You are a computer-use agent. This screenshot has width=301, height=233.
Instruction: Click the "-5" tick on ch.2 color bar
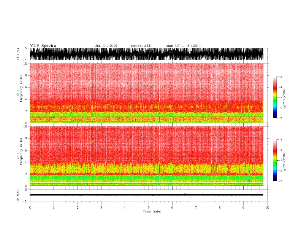click(x=280, y=160)
